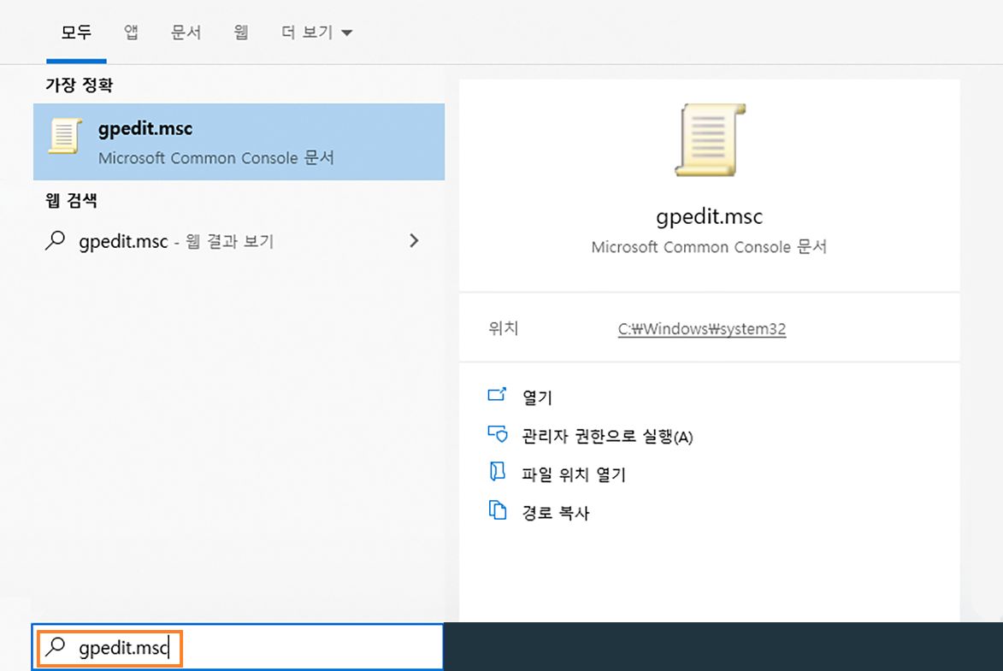The height and width of the screenshot is (671, 1003).
Task: Open the C:\Windows\system32 location link
Action: 702,329
